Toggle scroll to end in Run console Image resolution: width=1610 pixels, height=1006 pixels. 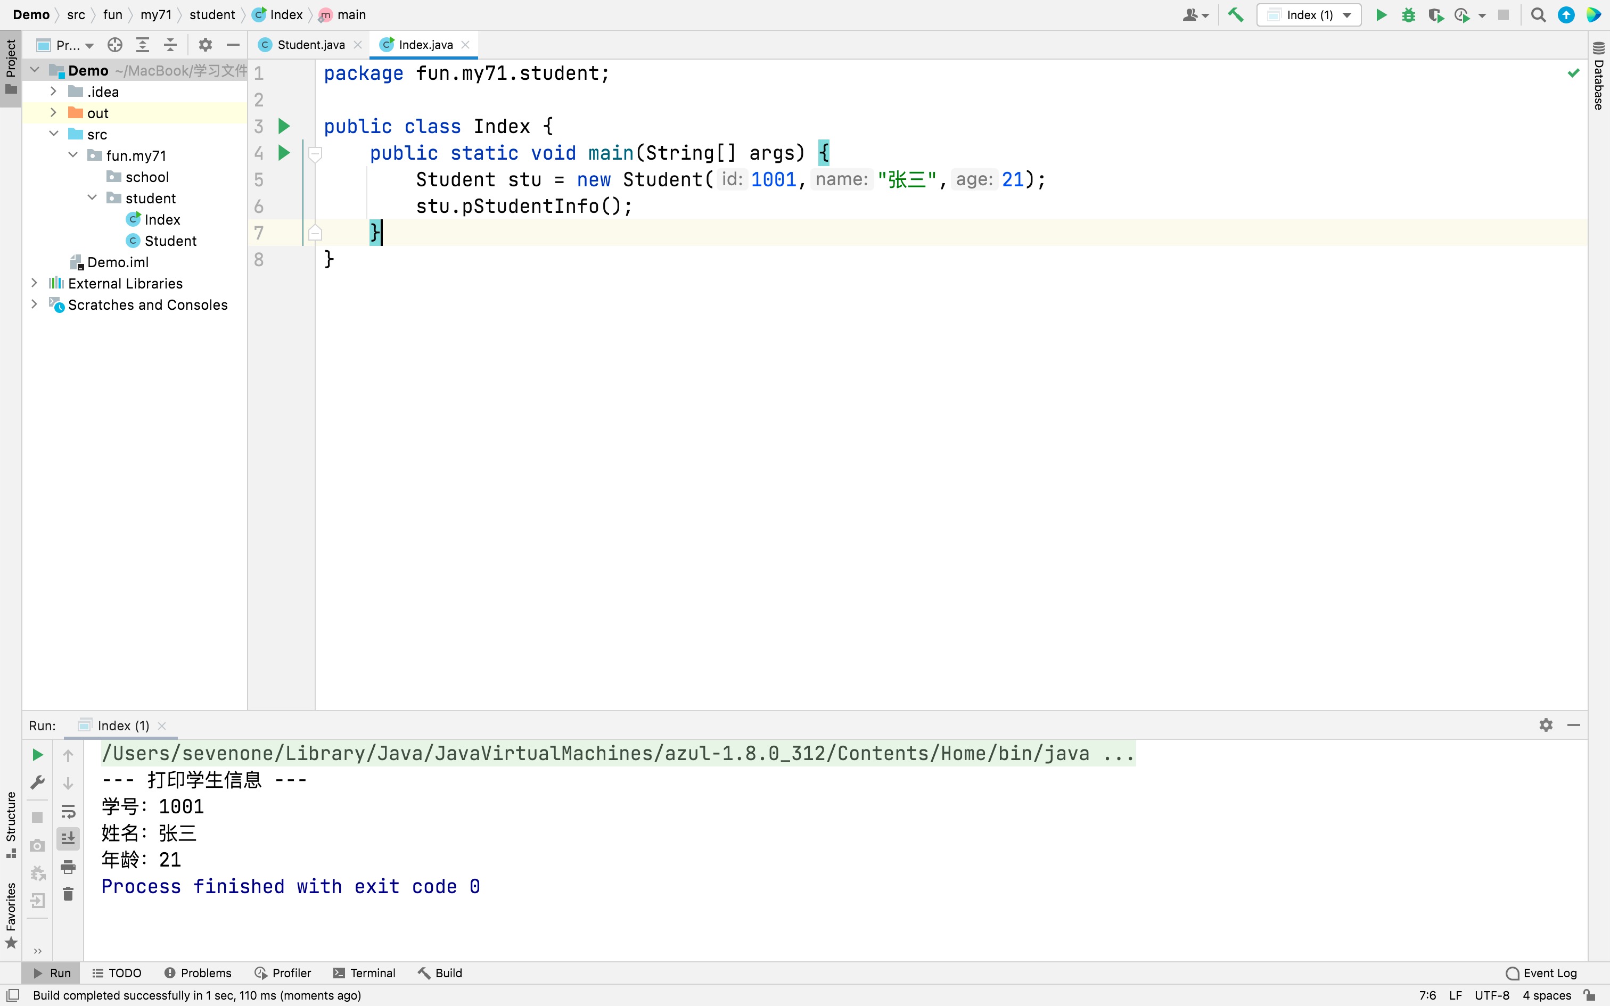[68, 838]
